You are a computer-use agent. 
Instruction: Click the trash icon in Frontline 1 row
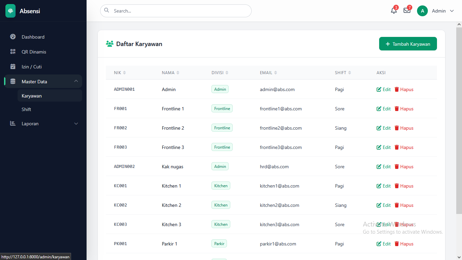[x=397, y=109]
